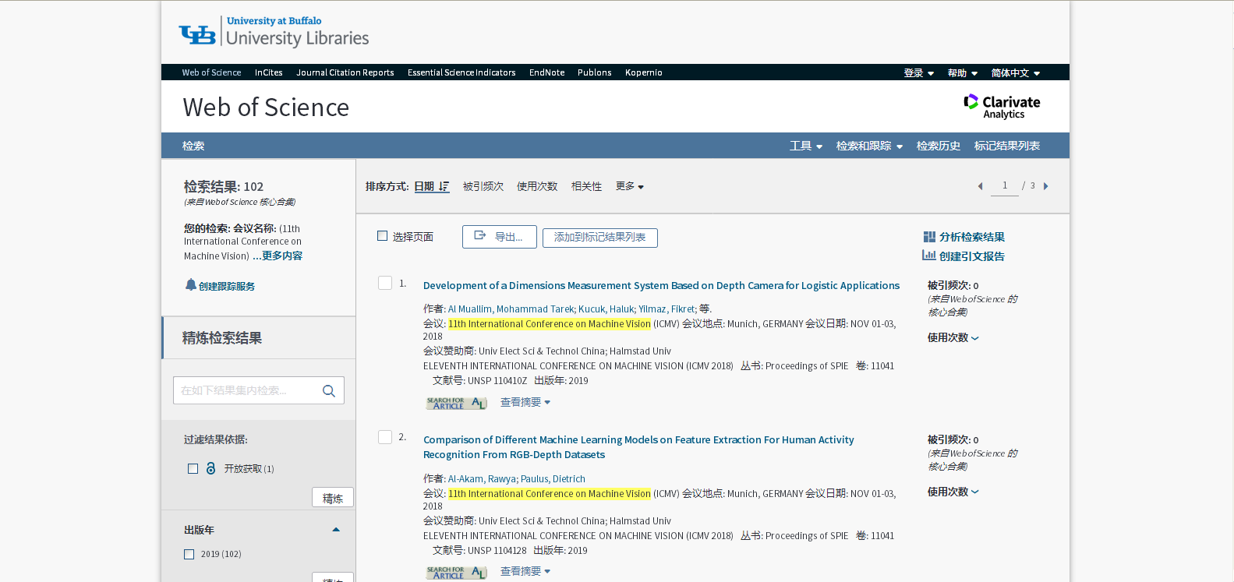
Task: Tick the 2019 (102) publication year filter
Action: point(189,555)
